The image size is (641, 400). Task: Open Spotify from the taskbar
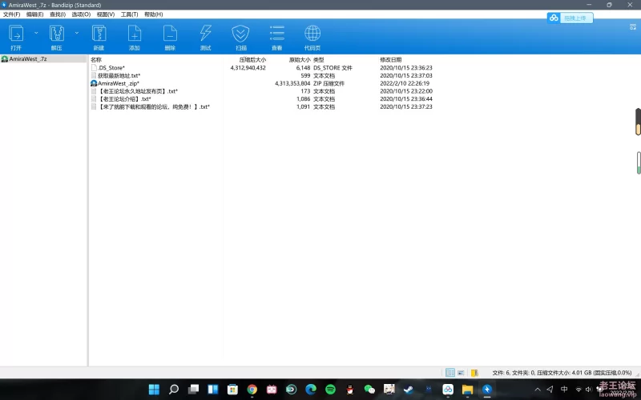pyautogui.click(x=330, y=390)
